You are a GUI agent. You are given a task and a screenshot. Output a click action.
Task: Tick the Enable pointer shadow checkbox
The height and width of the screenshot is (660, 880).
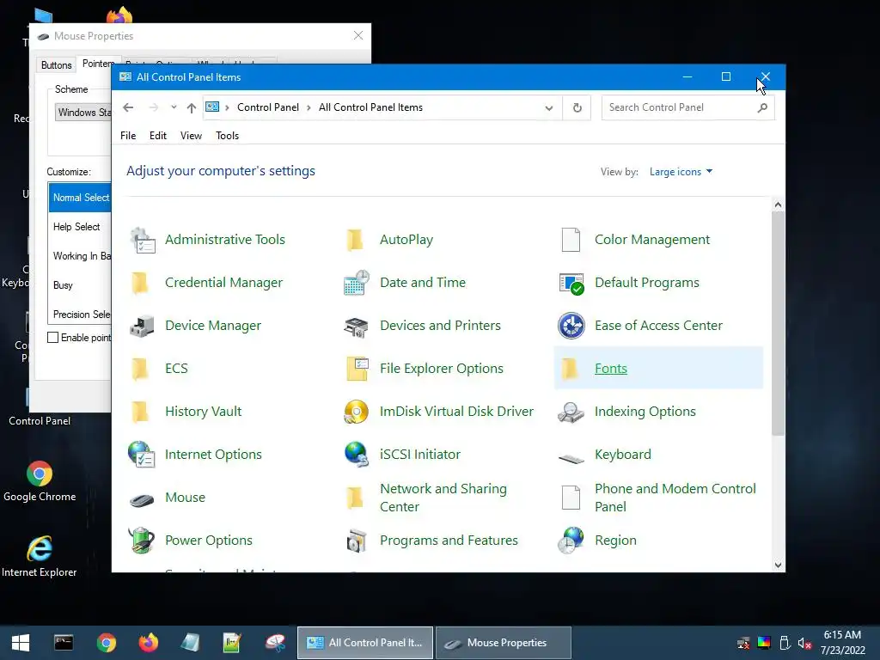52,337
